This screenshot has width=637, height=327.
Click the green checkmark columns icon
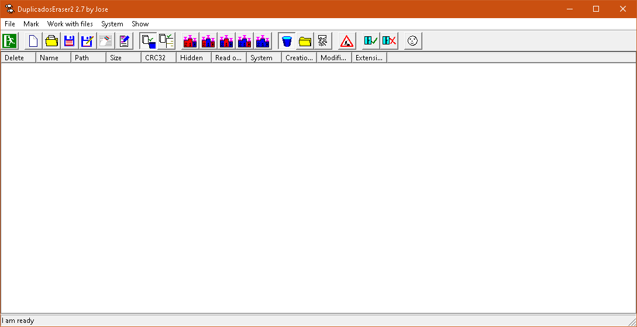click(x=371, y=41)
